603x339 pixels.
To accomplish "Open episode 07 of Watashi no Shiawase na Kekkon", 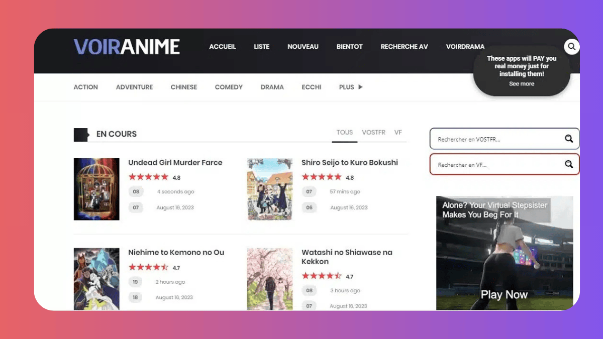I will pos(309,306).
